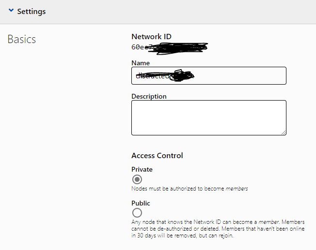
Task: Focus the Description text area
Action: 208,118
